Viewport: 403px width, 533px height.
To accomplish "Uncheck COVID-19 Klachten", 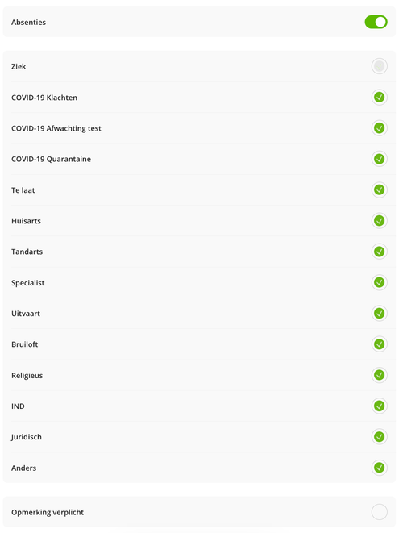I will tap(379, 98).
